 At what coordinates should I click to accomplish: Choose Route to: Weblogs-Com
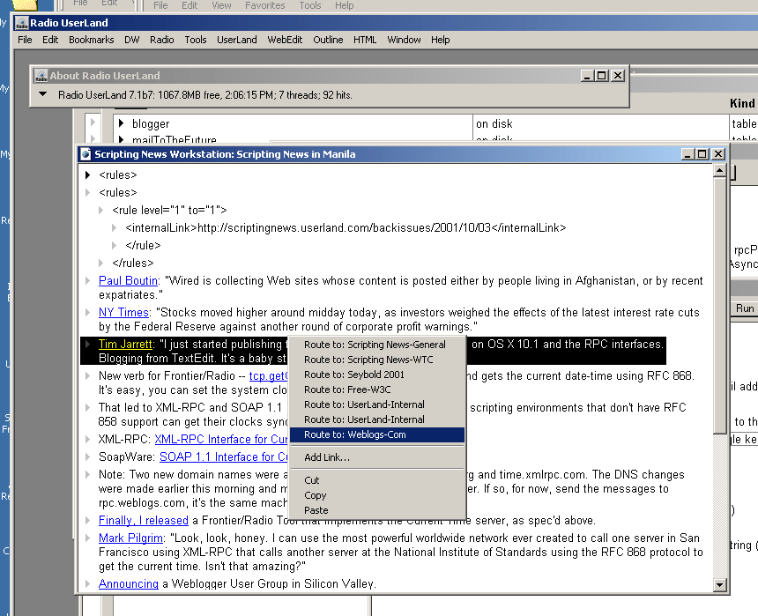click(354, 434)
